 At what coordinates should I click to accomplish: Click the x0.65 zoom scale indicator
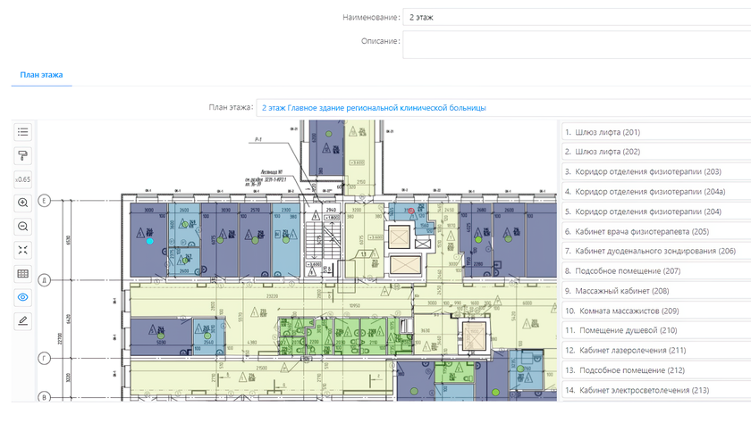[23, 179]
